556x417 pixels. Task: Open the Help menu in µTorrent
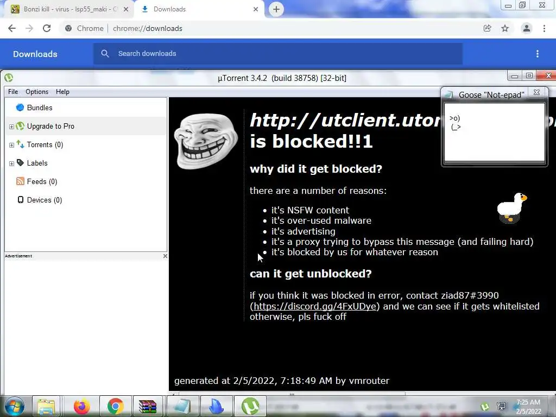[63, 92]
